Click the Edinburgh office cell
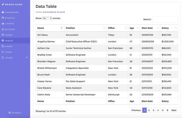 (x=117, y=94)
